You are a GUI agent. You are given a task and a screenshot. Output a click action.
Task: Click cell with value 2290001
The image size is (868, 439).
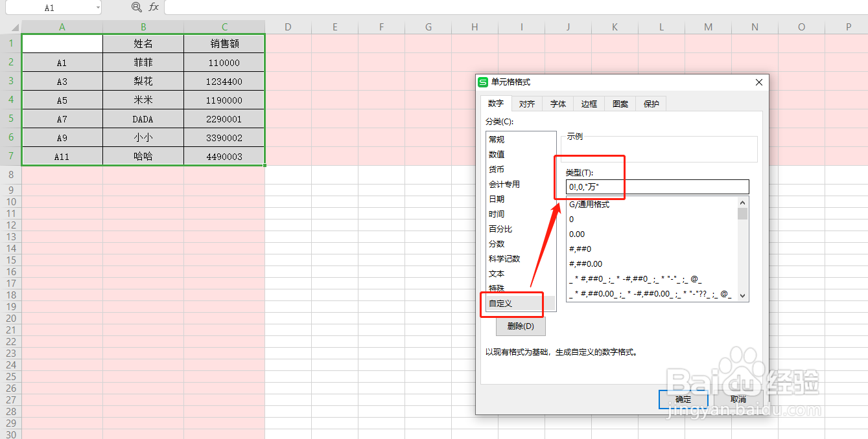pyautogui.click(x=224, y=118)
